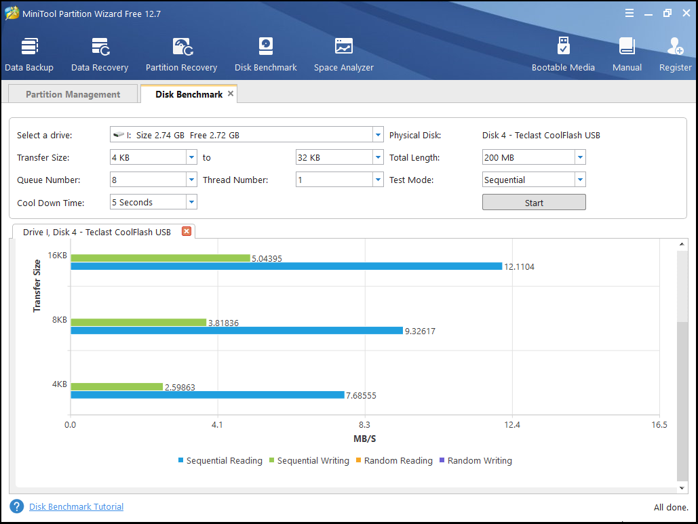Image resolution: width=698 pixels, height=524 pixels.
Task: Close the Disk Benchmark tab
Action: coord(231,94)
